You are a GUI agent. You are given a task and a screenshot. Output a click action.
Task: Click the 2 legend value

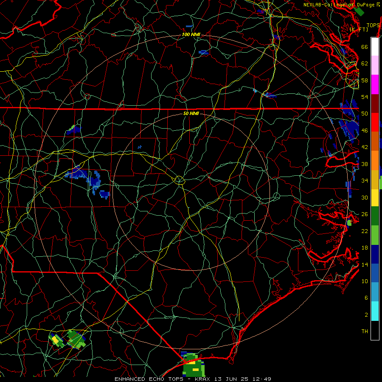tap(366, 315)
